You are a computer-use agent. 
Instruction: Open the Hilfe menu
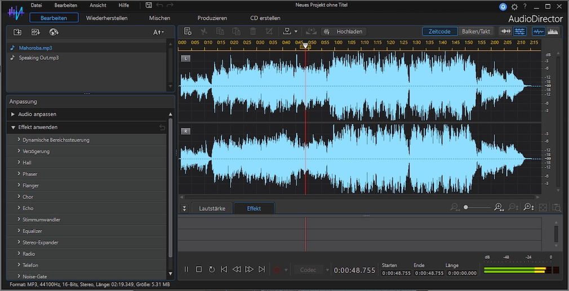(124, 6)
